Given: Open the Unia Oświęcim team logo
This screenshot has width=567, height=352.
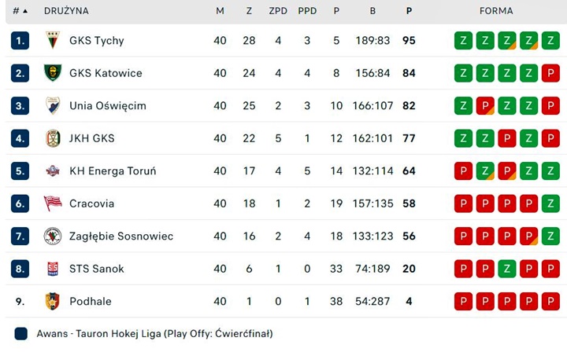Looking at the screenshot, I should click(53, 105).
